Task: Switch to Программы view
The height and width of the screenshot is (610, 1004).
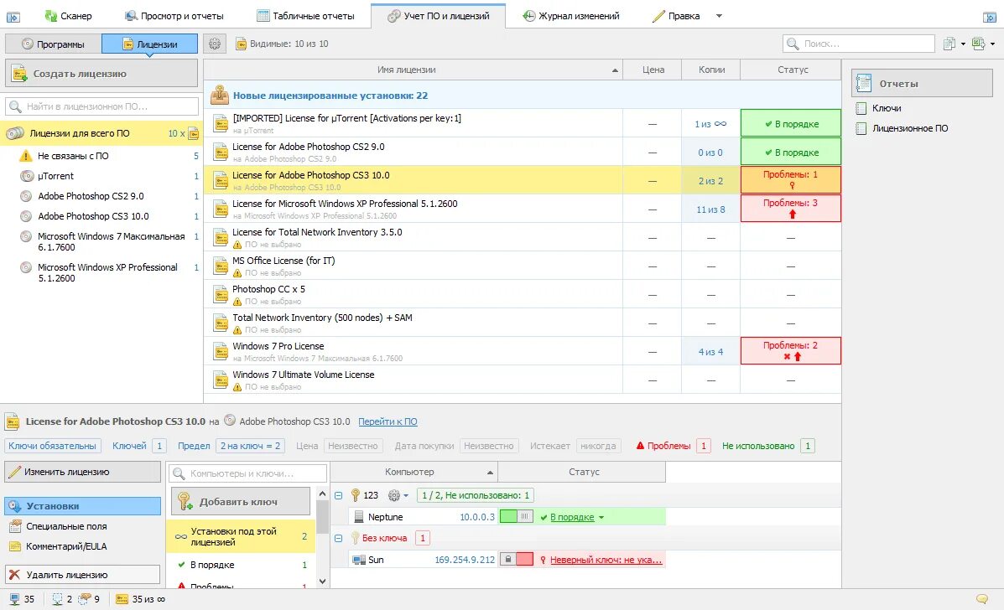Action: (x=53, y=44)
